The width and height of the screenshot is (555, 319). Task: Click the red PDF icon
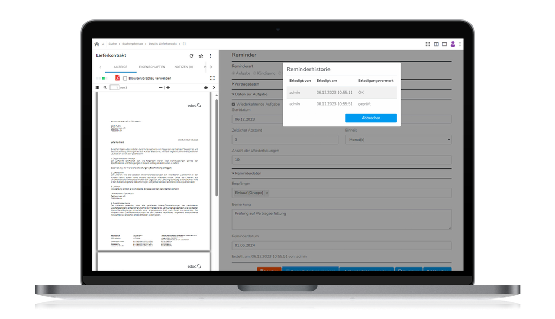click(118, 78)
